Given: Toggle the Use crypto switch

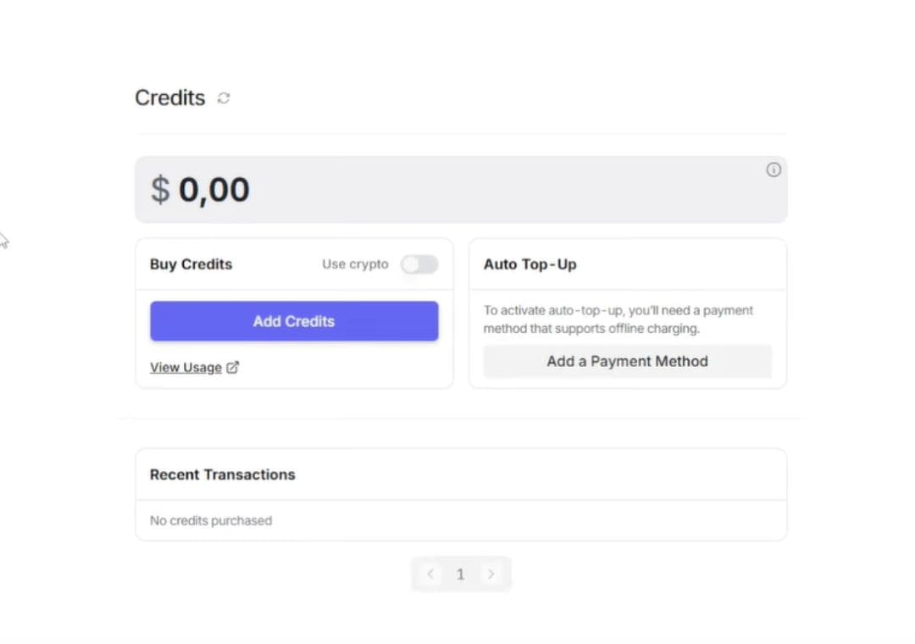Looking at the screenshot, I should tap(419, 264).
